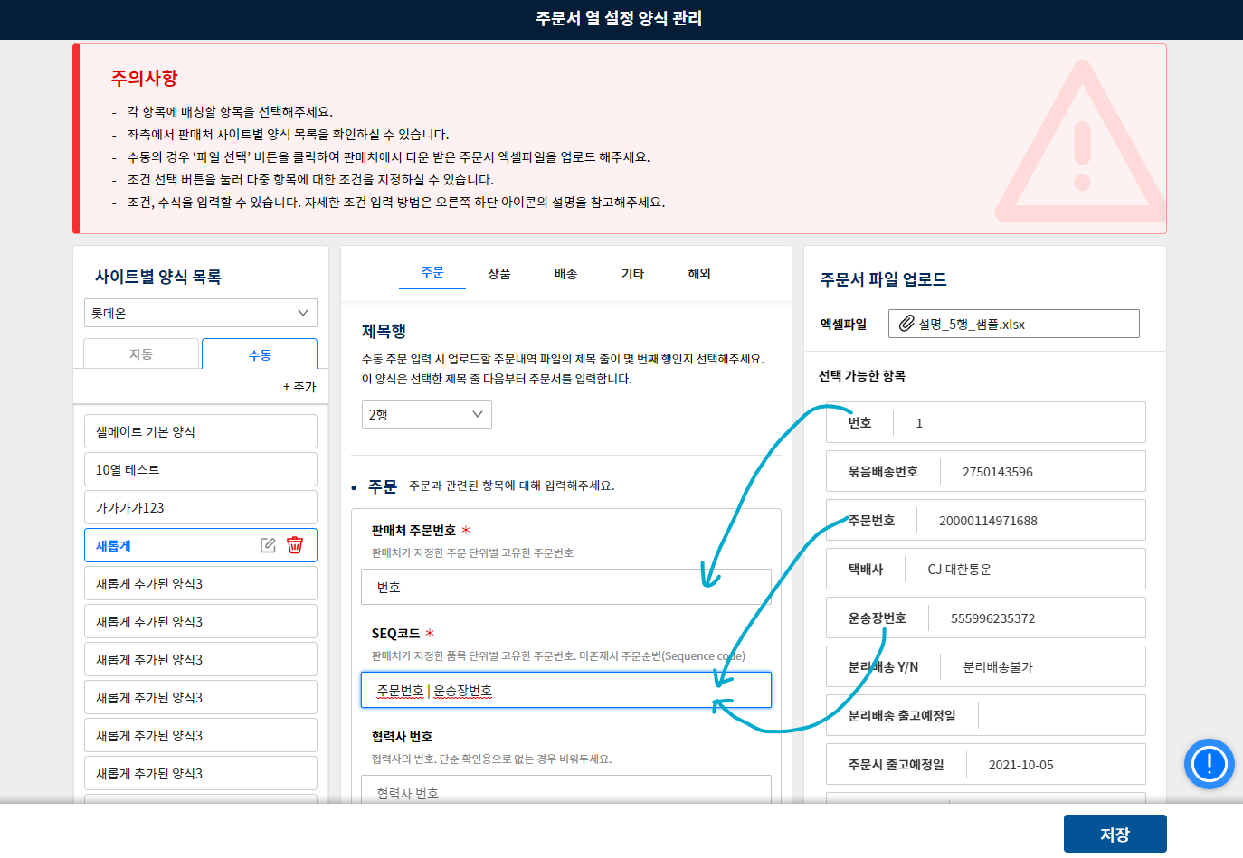Image resolution: width=1243 pixels, height=858 pixels.
Task: Select 셀메이트 기본 양식 in list
Action: coord(201,431)
